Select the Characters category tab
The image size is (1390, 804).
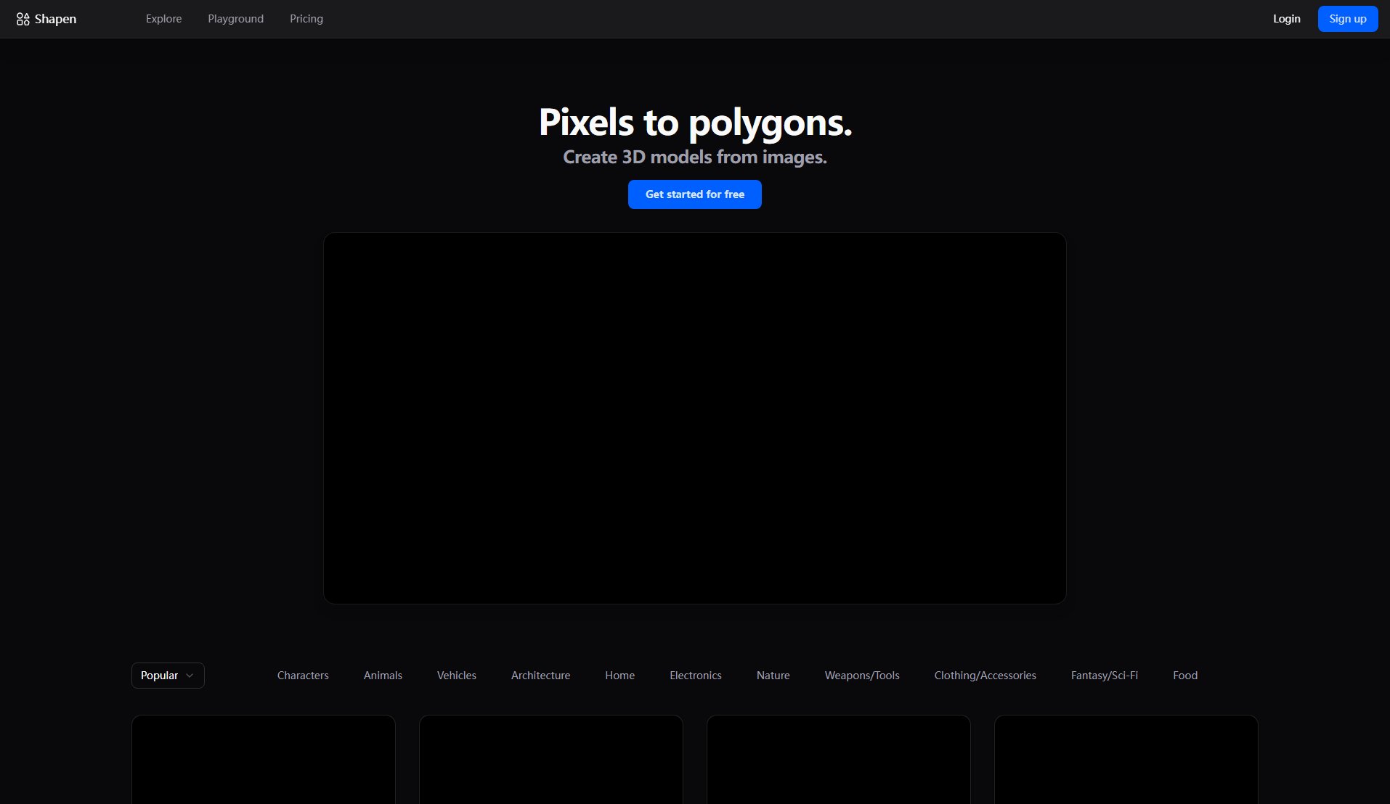click(303, 676)
